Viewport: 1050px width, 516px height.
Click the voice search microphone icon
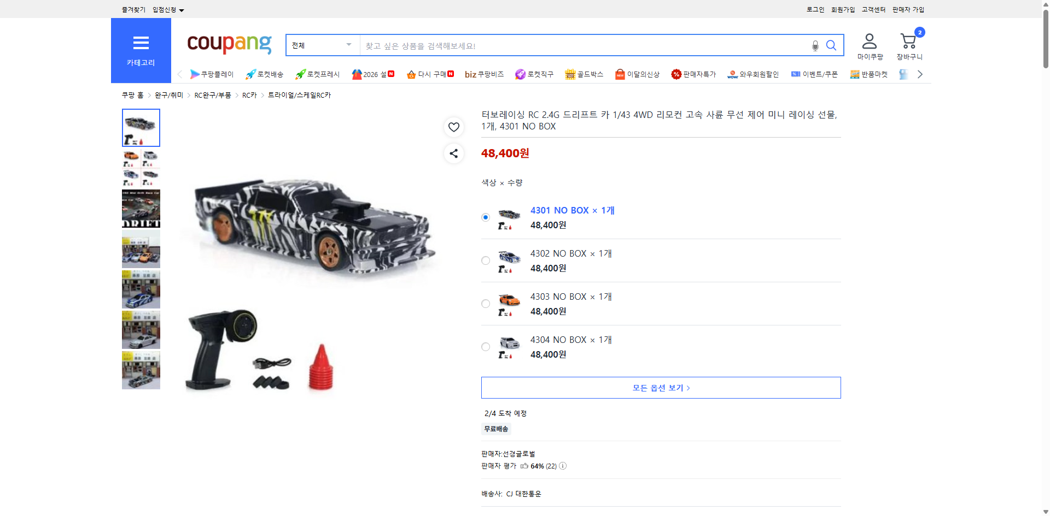click(814, 45)
